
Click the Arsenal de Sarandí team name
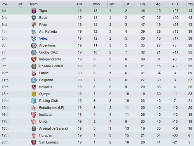54,128
